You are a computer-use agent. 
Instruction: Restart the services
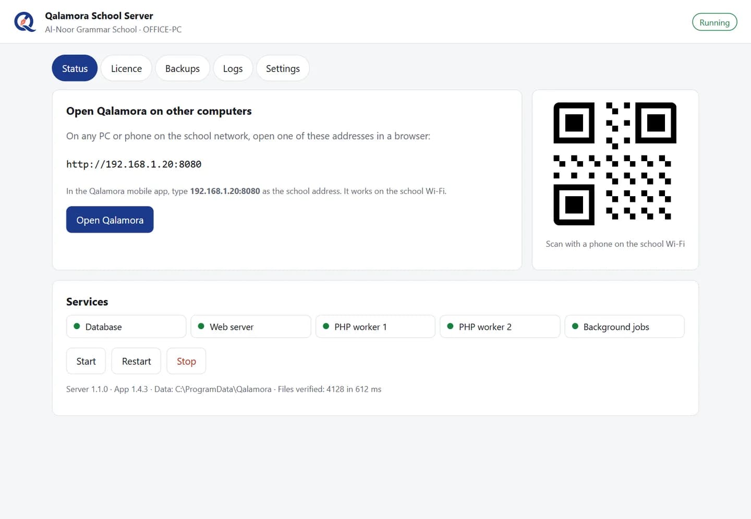(136, 361)
